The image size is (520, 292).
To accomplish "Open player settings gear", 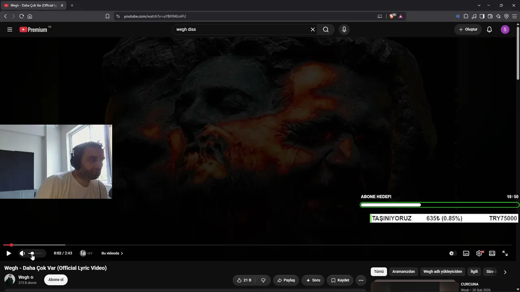I will pos(479,253).
